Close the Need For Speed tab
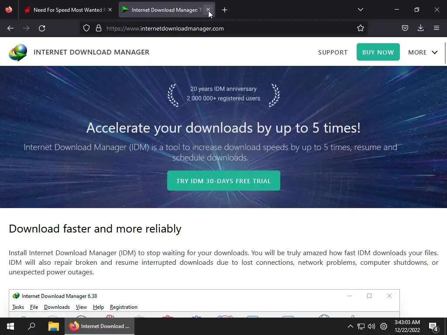Image resolution: width=447 pixels, height=335 pixels. (110, 10)
